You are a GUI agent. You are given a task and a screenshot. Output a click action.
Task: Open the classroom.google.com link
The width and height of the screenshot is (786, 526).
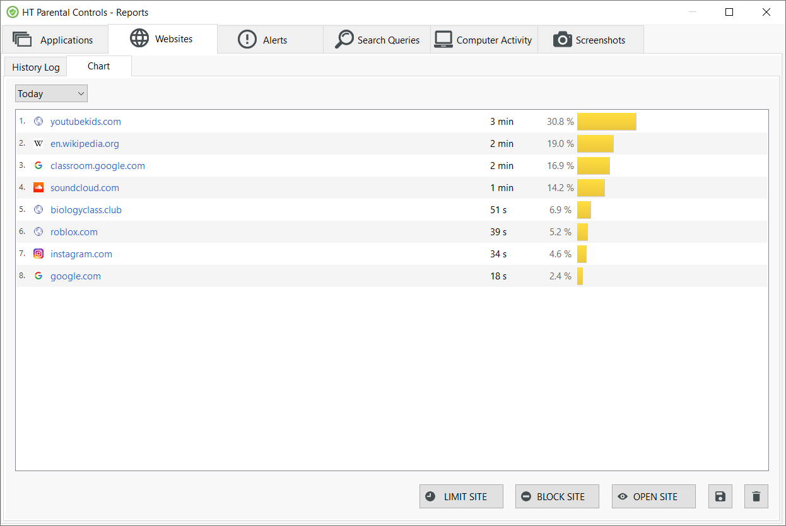[x=98, y=166]
